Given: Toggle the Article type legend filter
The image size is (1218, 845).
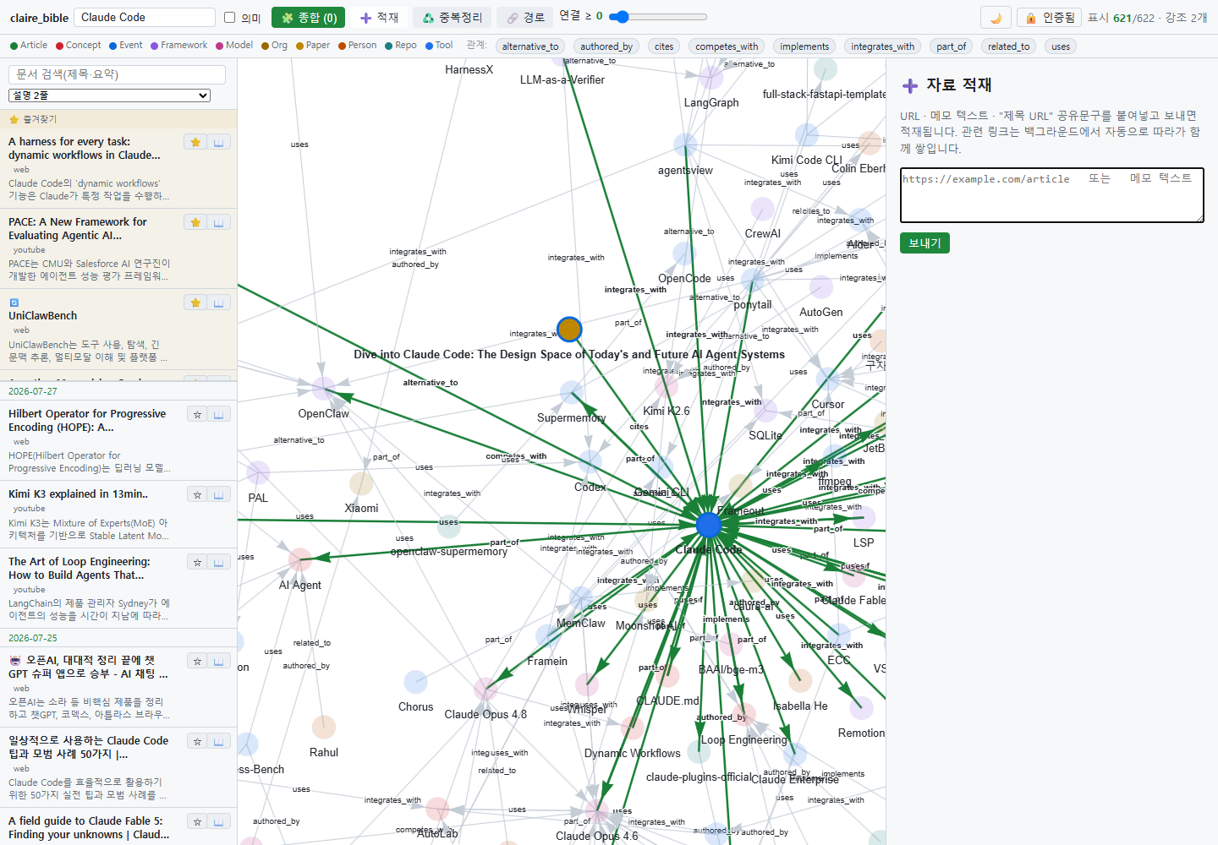Looking at the screenshot, I should coord(29,46).
